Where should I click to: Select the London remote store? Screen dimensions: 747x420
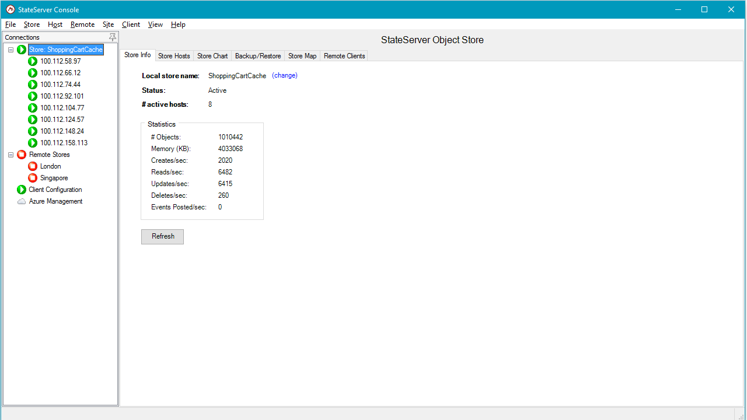[x=51, y=166]
